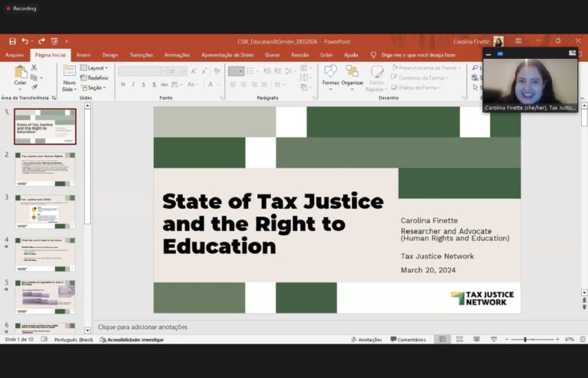This screenshot has height=378, width=588.
Task: Select slide 5 thumbnail
Action: pyautogui.click(x=45, y=297)
